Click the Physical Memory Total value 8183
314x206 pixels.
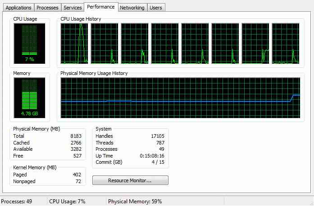(76, 136)
